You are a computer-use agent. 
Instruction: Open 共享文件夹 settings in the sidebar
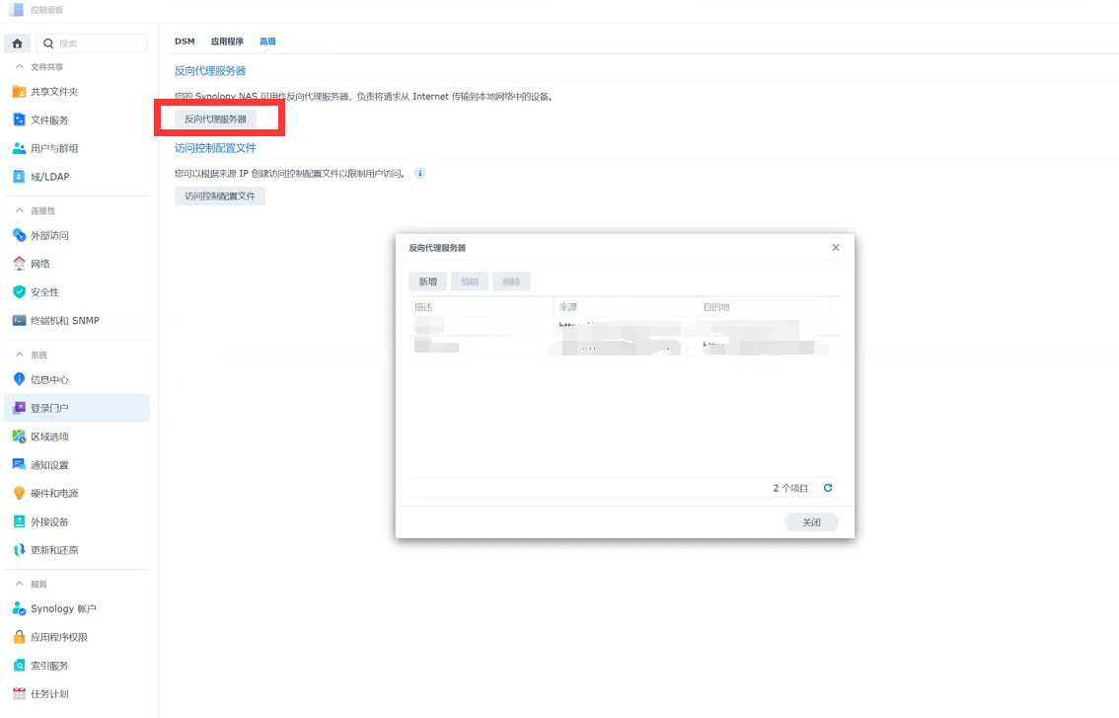pyautogui.click(x=59, y=90)
